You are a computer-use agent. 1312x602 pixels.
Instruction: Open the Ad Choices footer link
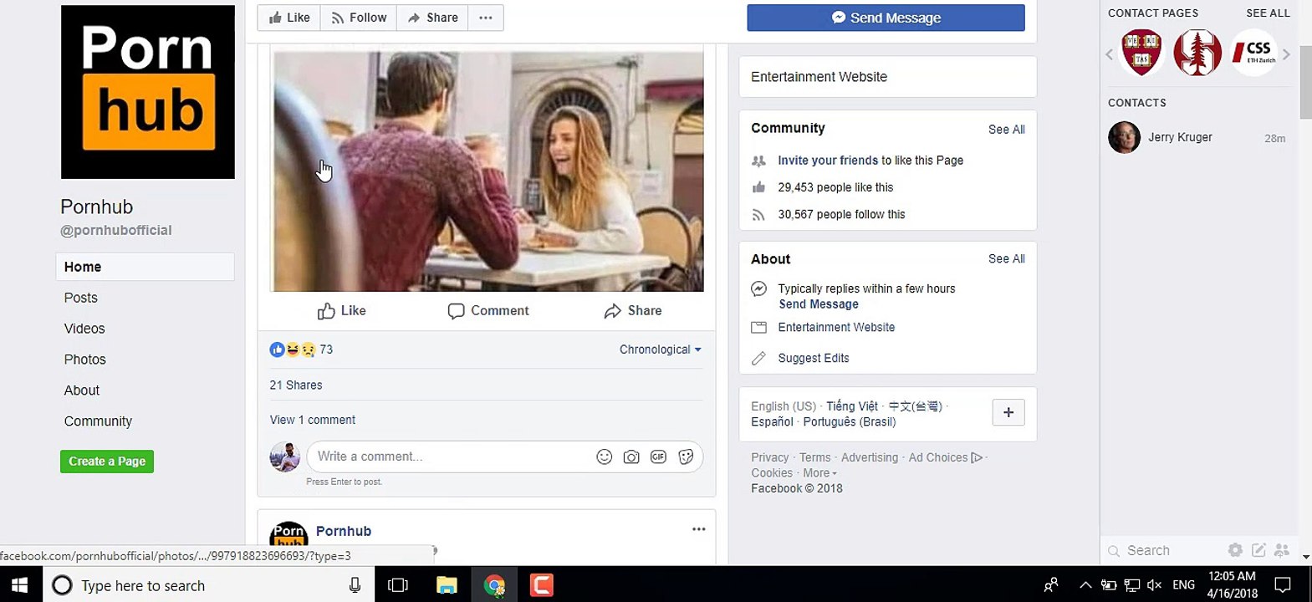(945, 457)
